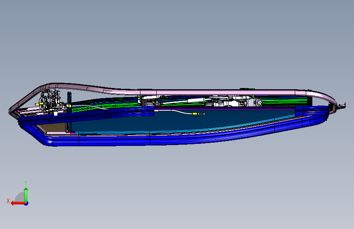Select the green grid panel on the right side
The width and height of the screenshot is (354, 229).
285,101
